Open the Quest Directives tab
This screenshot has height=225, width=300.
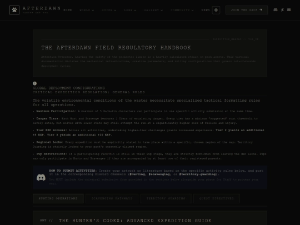point(217,198)
